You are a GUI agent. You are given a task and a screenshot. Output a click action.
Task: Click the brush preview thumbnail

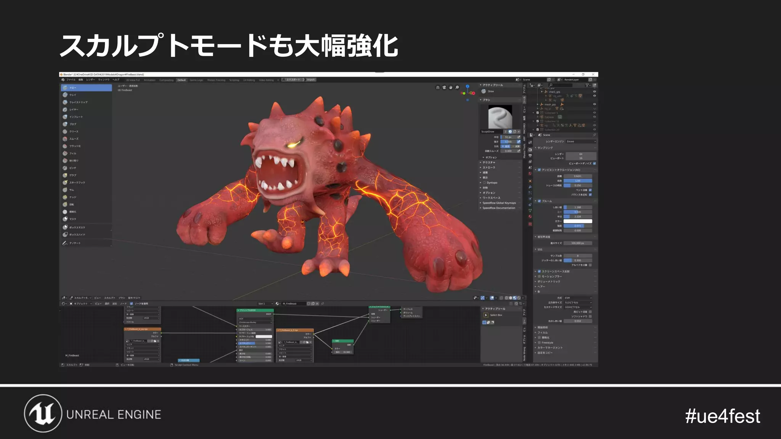pos(500,117)
